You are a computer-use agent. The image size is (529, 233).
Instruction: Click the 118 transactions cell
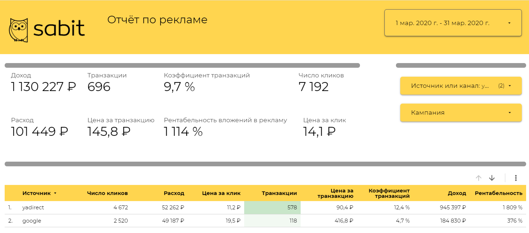click(x=272, y=221)
